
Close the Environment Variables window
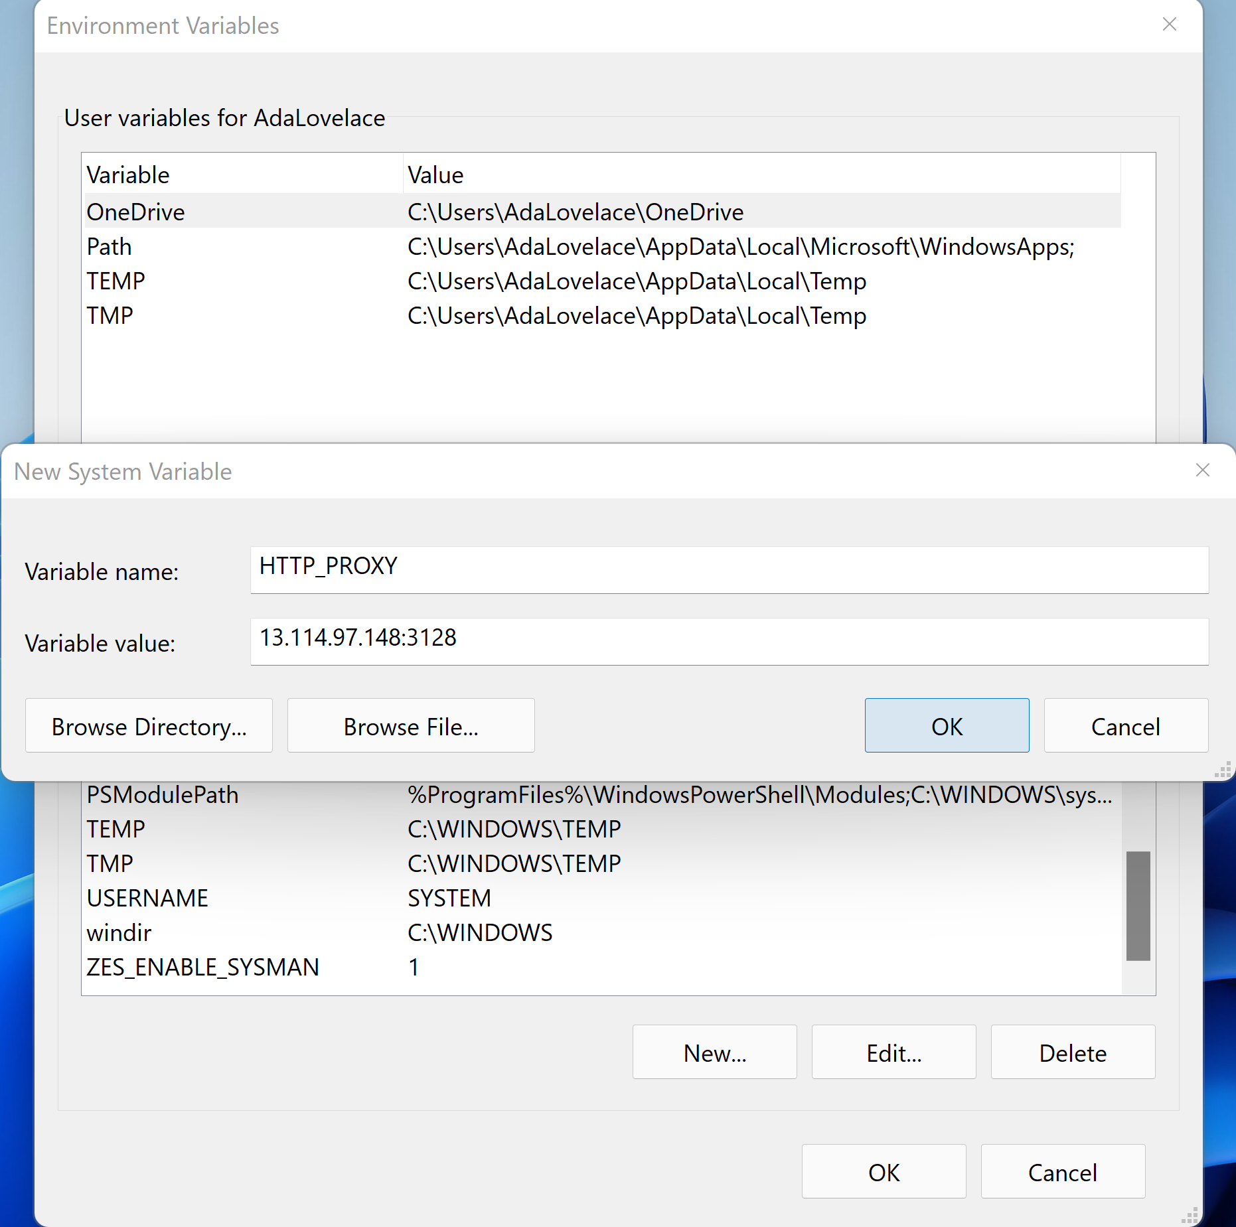coord(1169,25)
